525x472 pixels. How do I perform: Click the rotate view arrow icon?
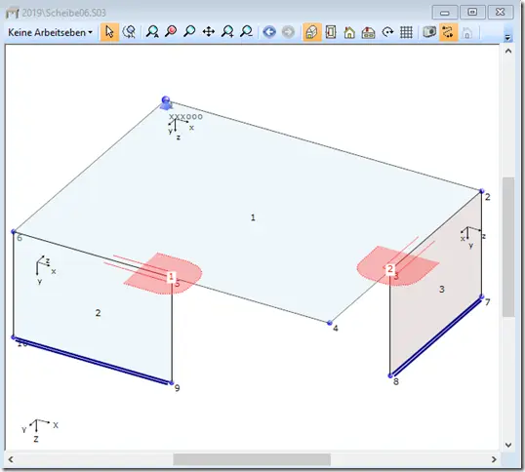387,32
